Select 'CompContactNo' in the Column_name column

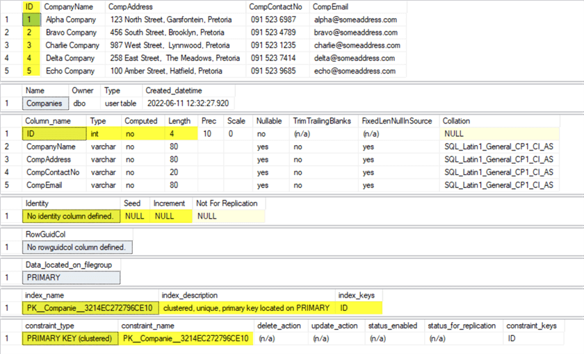pos(53,172)
